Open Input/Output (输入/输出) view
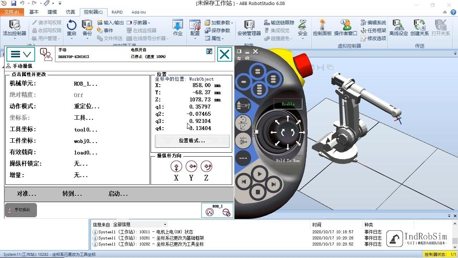Viewport: 458px width, 258px height. pyautogui.click(x=111, y=23)
